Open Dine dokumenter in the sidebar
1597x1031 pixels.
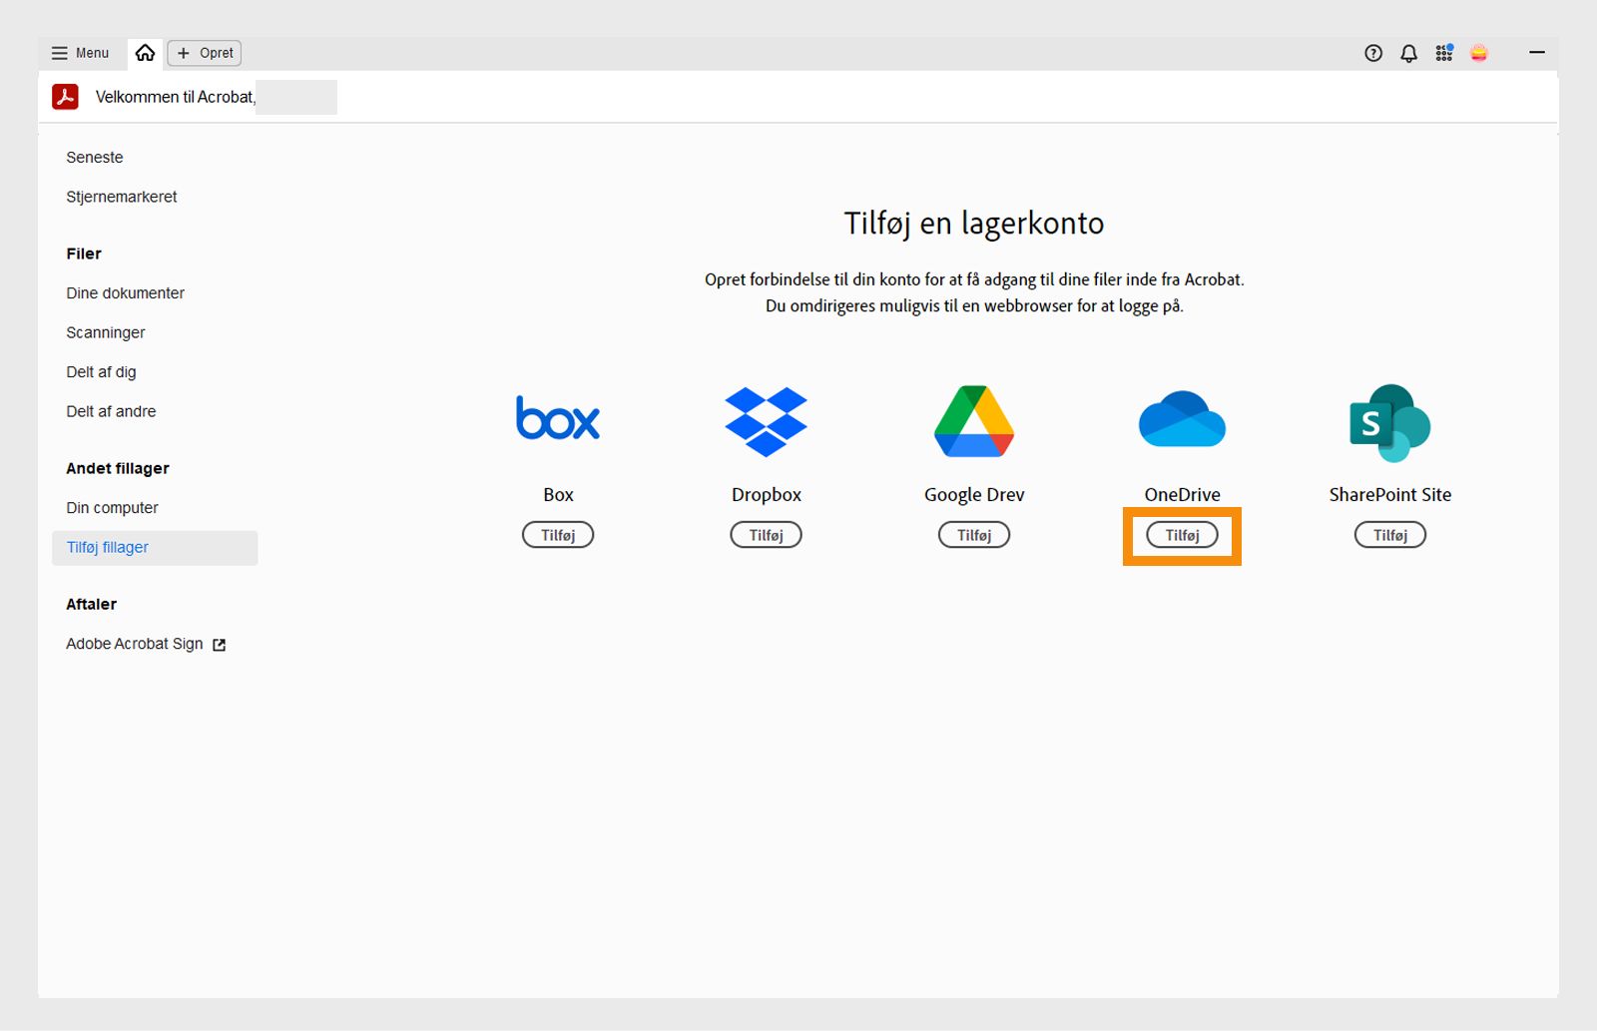125,292
